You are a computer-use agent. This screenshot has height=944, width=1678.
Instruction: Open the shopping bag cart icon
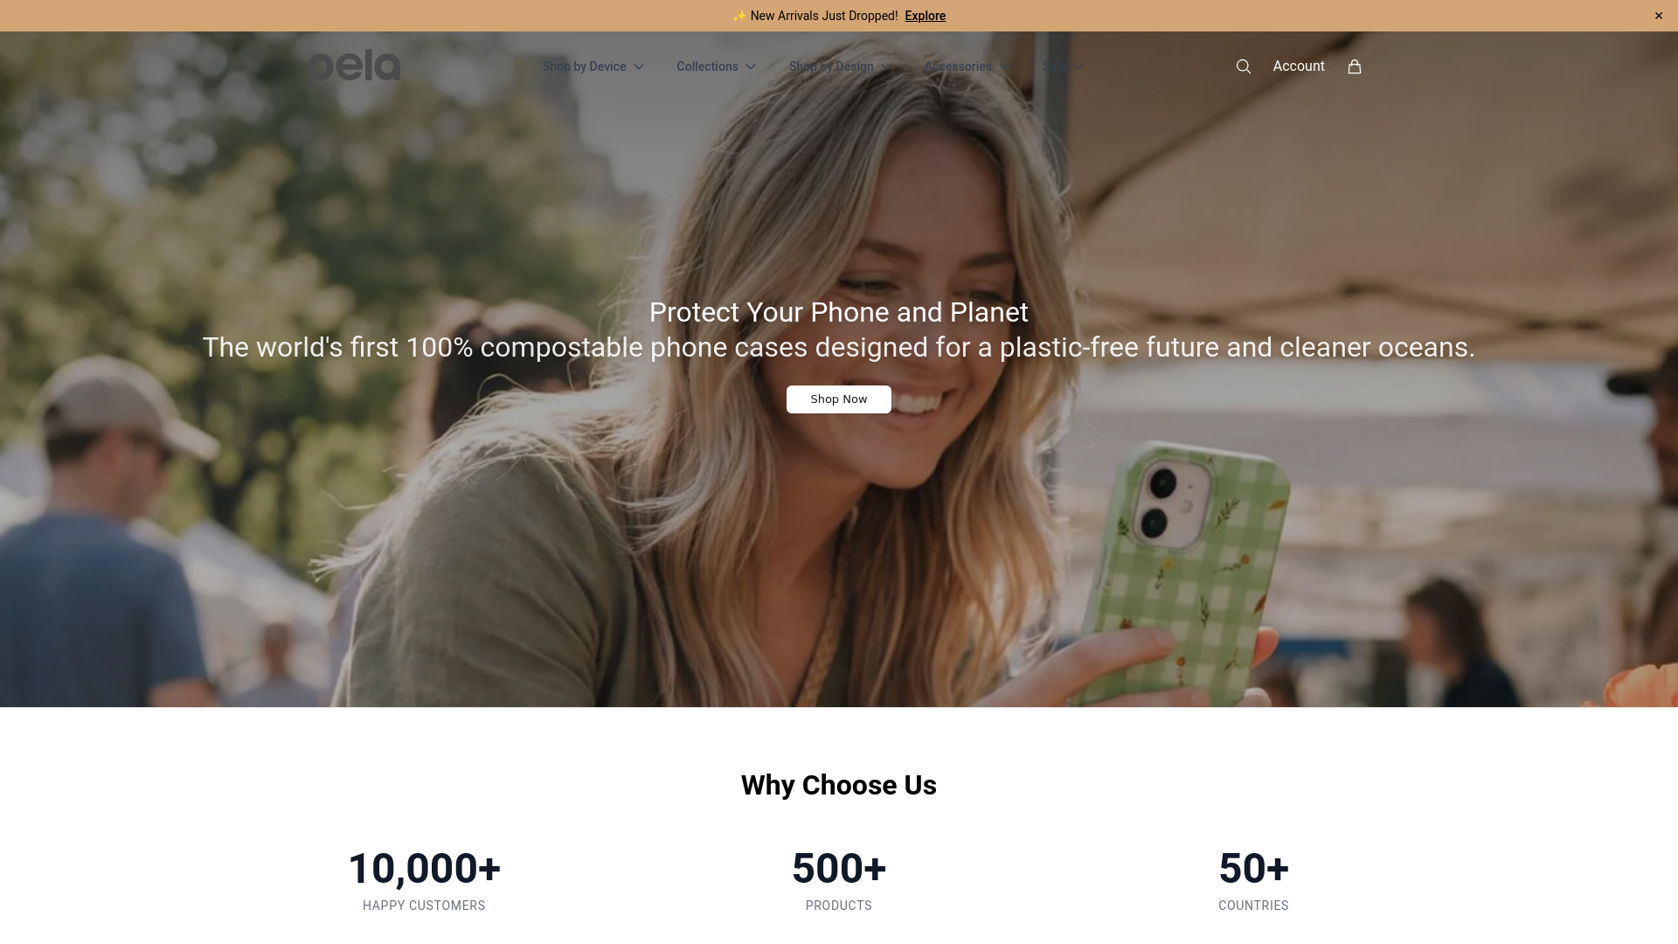click(1354, 66)
